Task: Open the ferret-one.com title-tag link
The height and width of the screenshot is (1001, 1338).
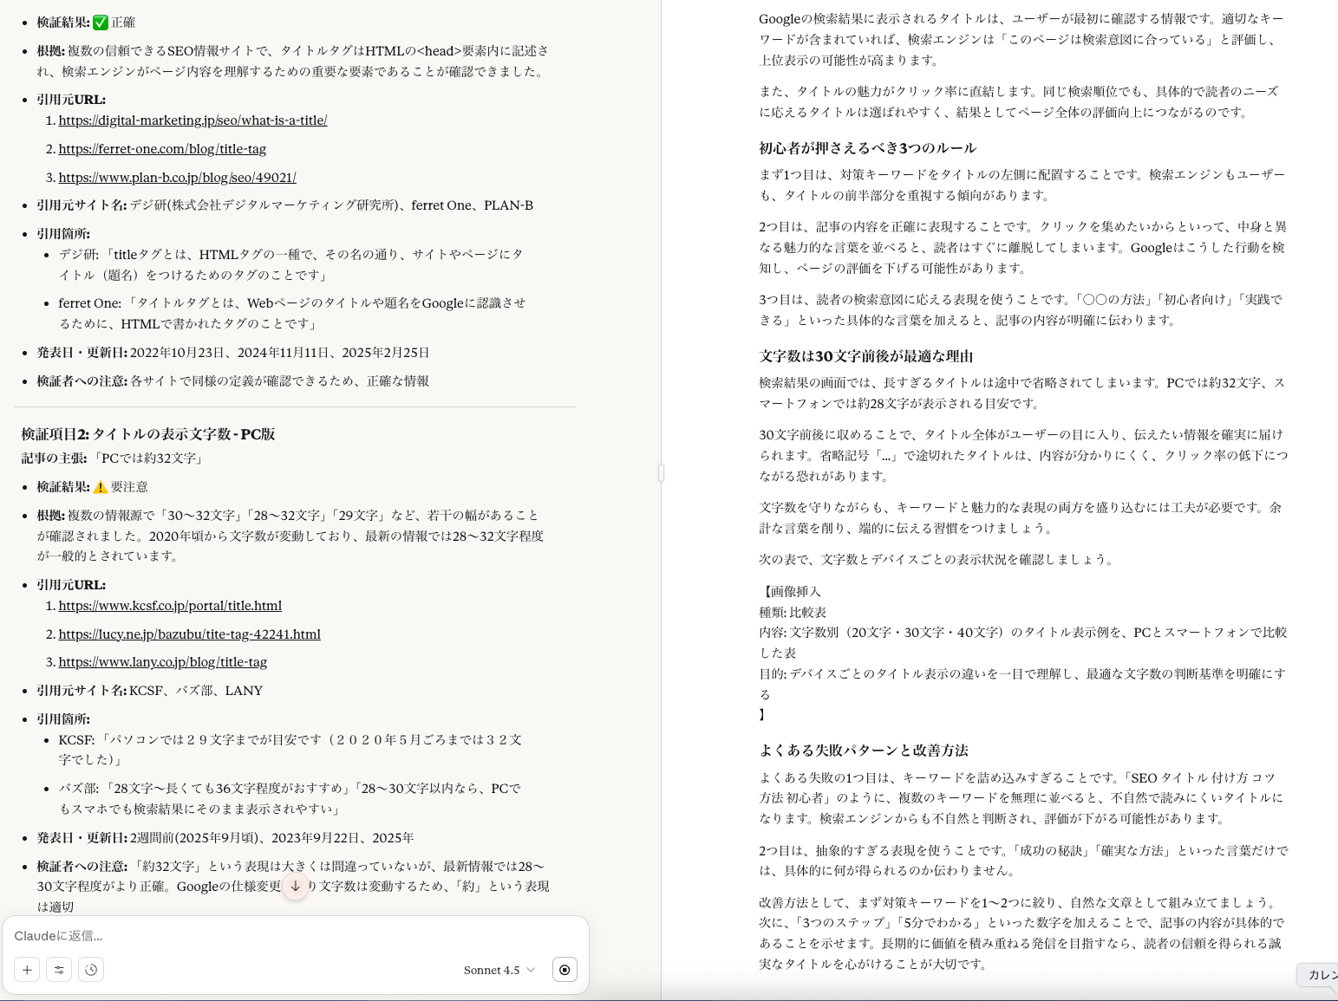Action: pos(162,148)
